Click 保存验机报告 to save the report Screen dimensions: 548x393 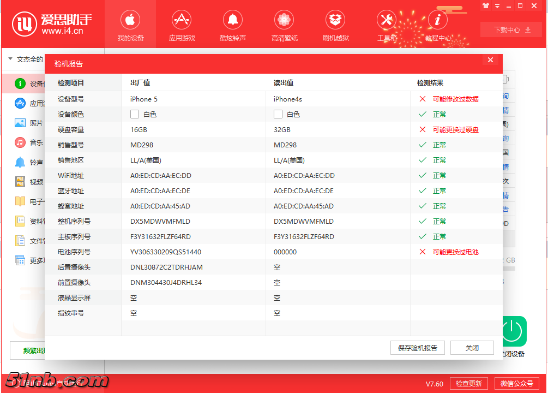418,348
